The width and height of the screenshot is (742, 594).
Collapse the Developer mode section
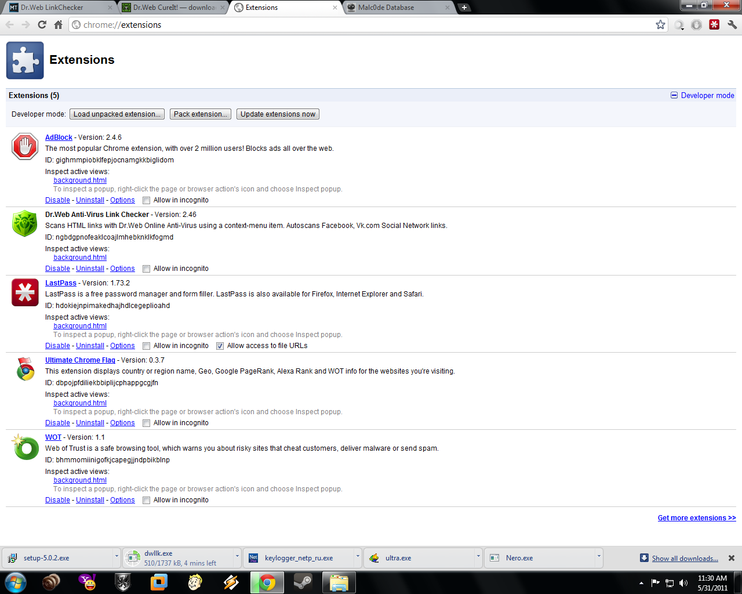point(703,95)
